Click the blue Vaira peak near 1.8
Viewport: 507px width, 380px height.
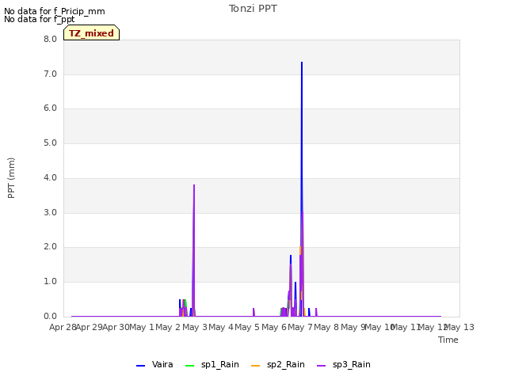[x=291, y=256]
